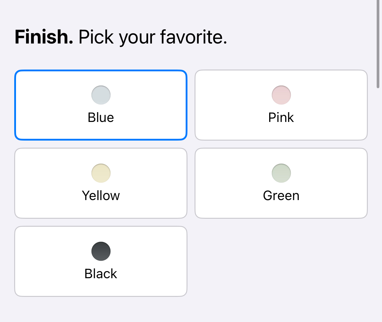
Task: Click the "Pink" text label
Action: click(281, 117)
